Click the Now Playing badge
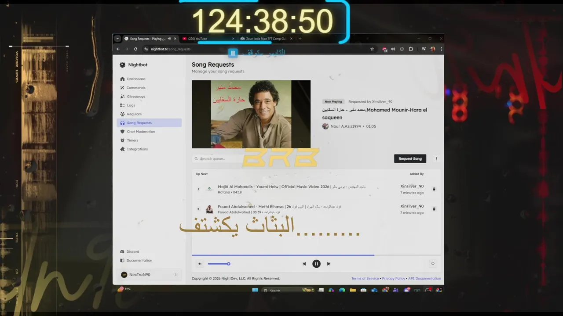Screen dimensions: 563x316 tap(333, 101)
